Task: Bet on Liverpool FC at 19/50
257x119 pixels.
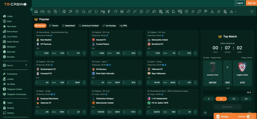Action: click(73, 82)
